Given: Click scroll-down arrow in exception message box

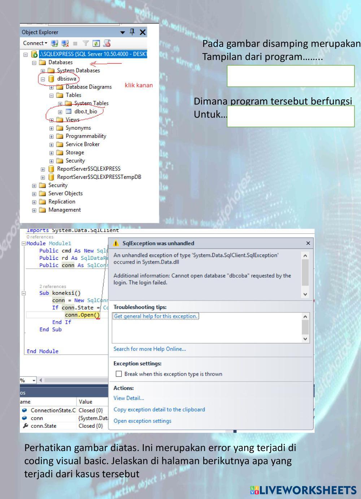Looking at the screenshot, I should pyautogui.click(x=305, y=294).
